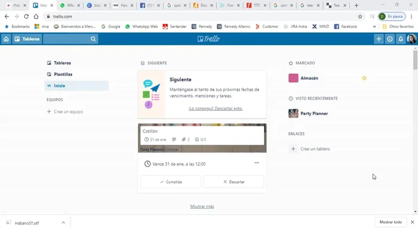Open the Otros favoritos folder
Viewport: 418px width, 230px height.
point(398,27)
